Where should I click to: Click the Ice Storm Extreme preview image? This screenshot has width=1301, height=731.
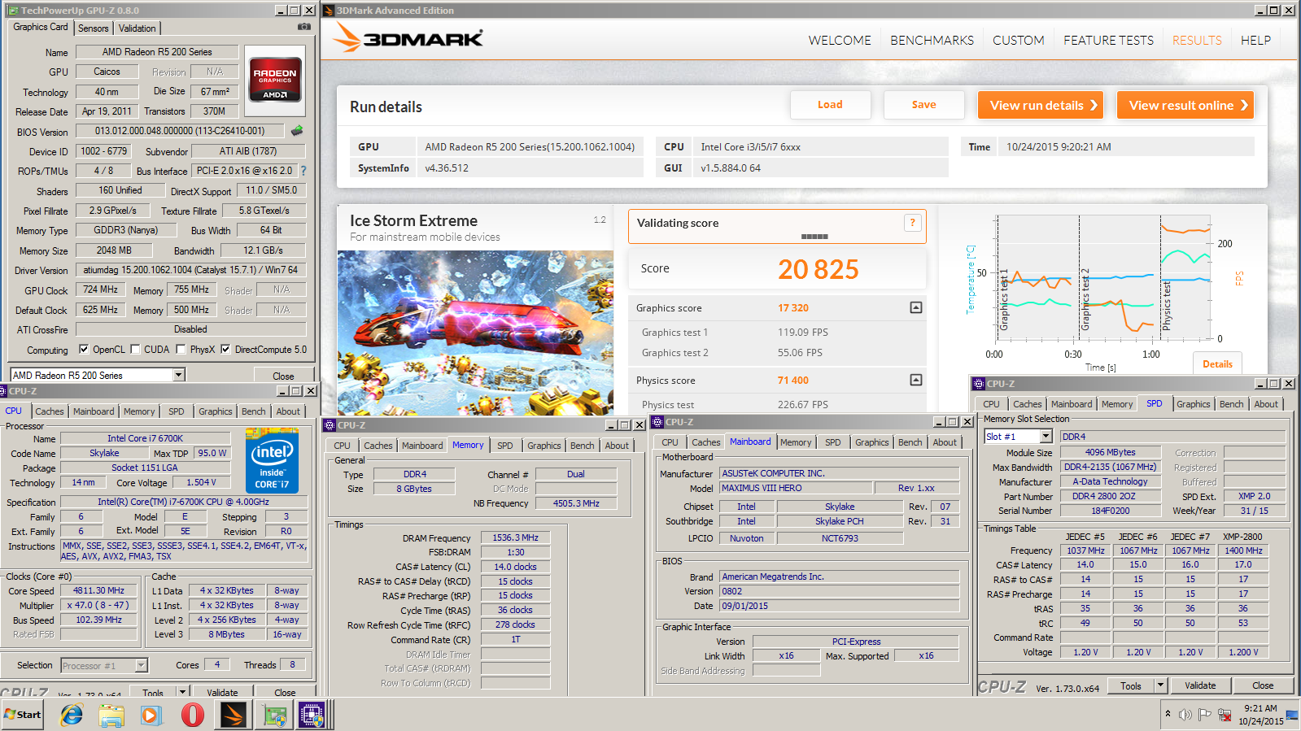point(476,333)
